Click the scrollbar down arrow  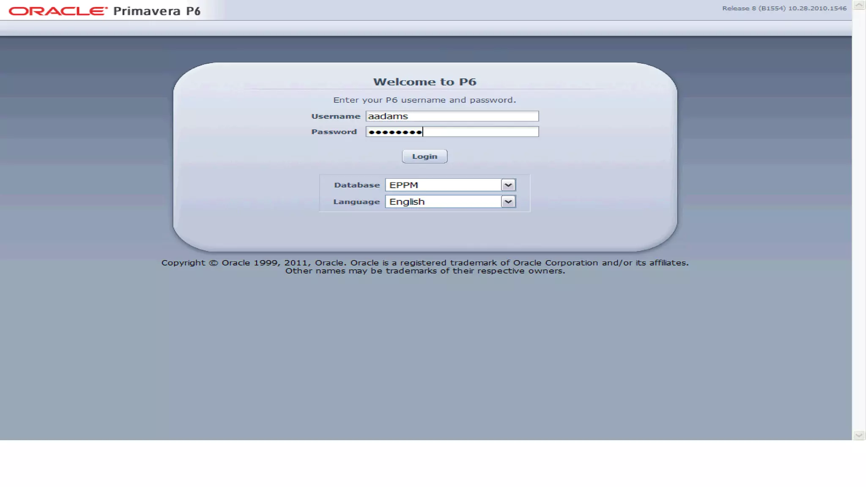pos(859,435)
